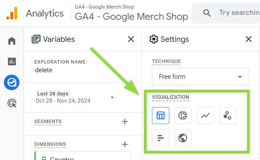The width and height of the screenshot is (260, 160).
Task: Add a new segment with plus
Action: pyautogui.click(x=125, y=122)
